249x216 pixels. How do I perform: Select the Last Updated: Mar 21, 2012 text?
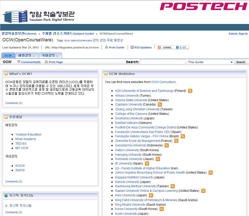(x=20, y=47)
